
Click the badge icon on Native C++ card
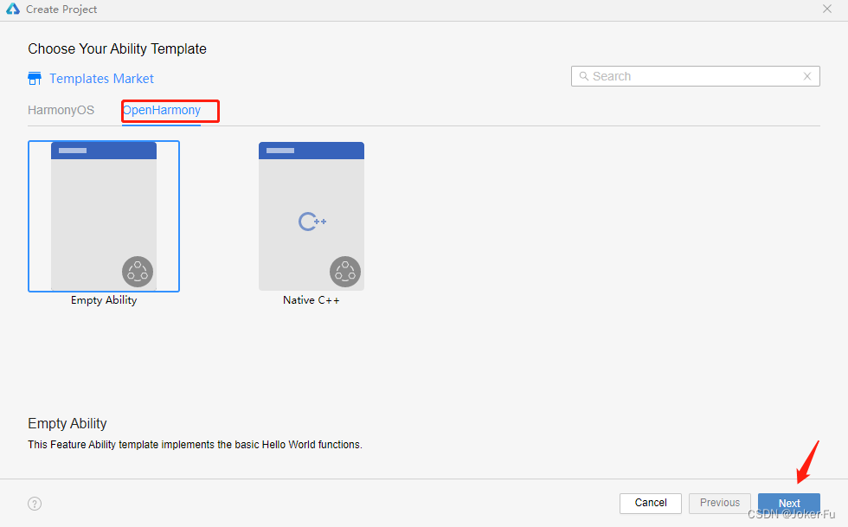[x=345, y=272]
